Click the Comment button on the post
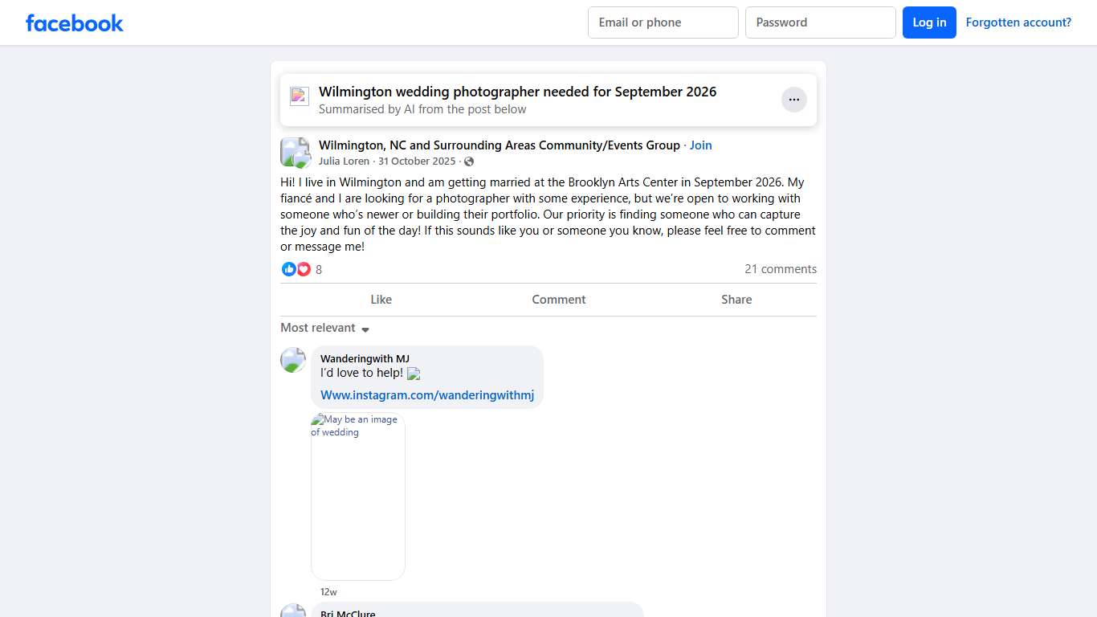The height and width of the screenshot is (617, 1097). click(558, 300)
